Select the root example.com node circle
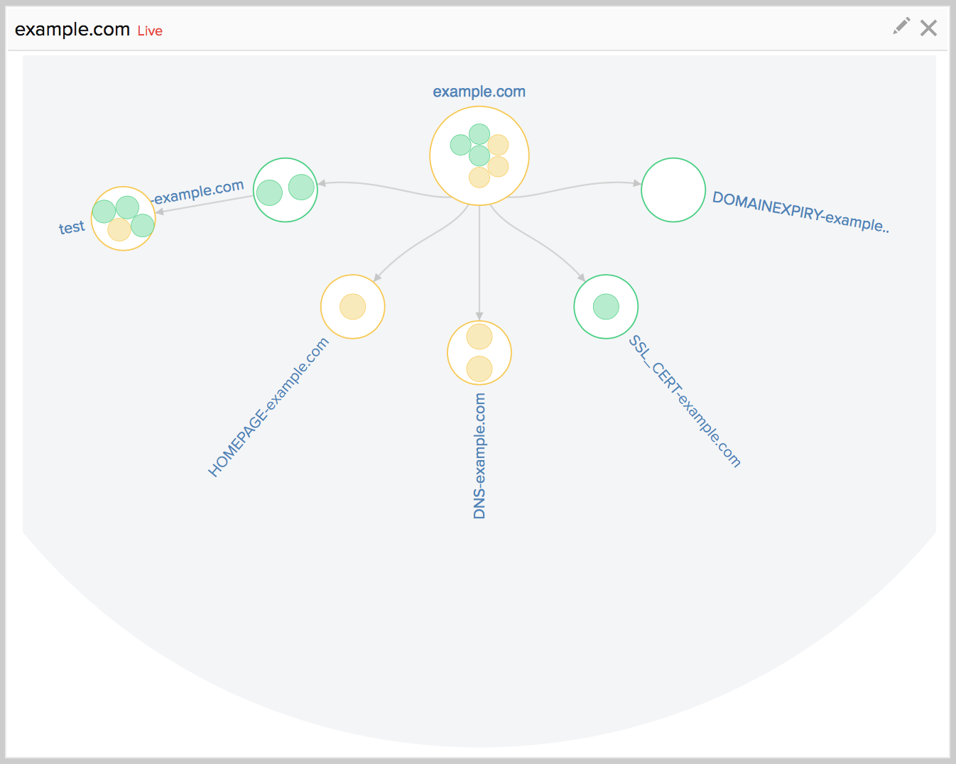The image size is (956, 764). pos(479,156)
